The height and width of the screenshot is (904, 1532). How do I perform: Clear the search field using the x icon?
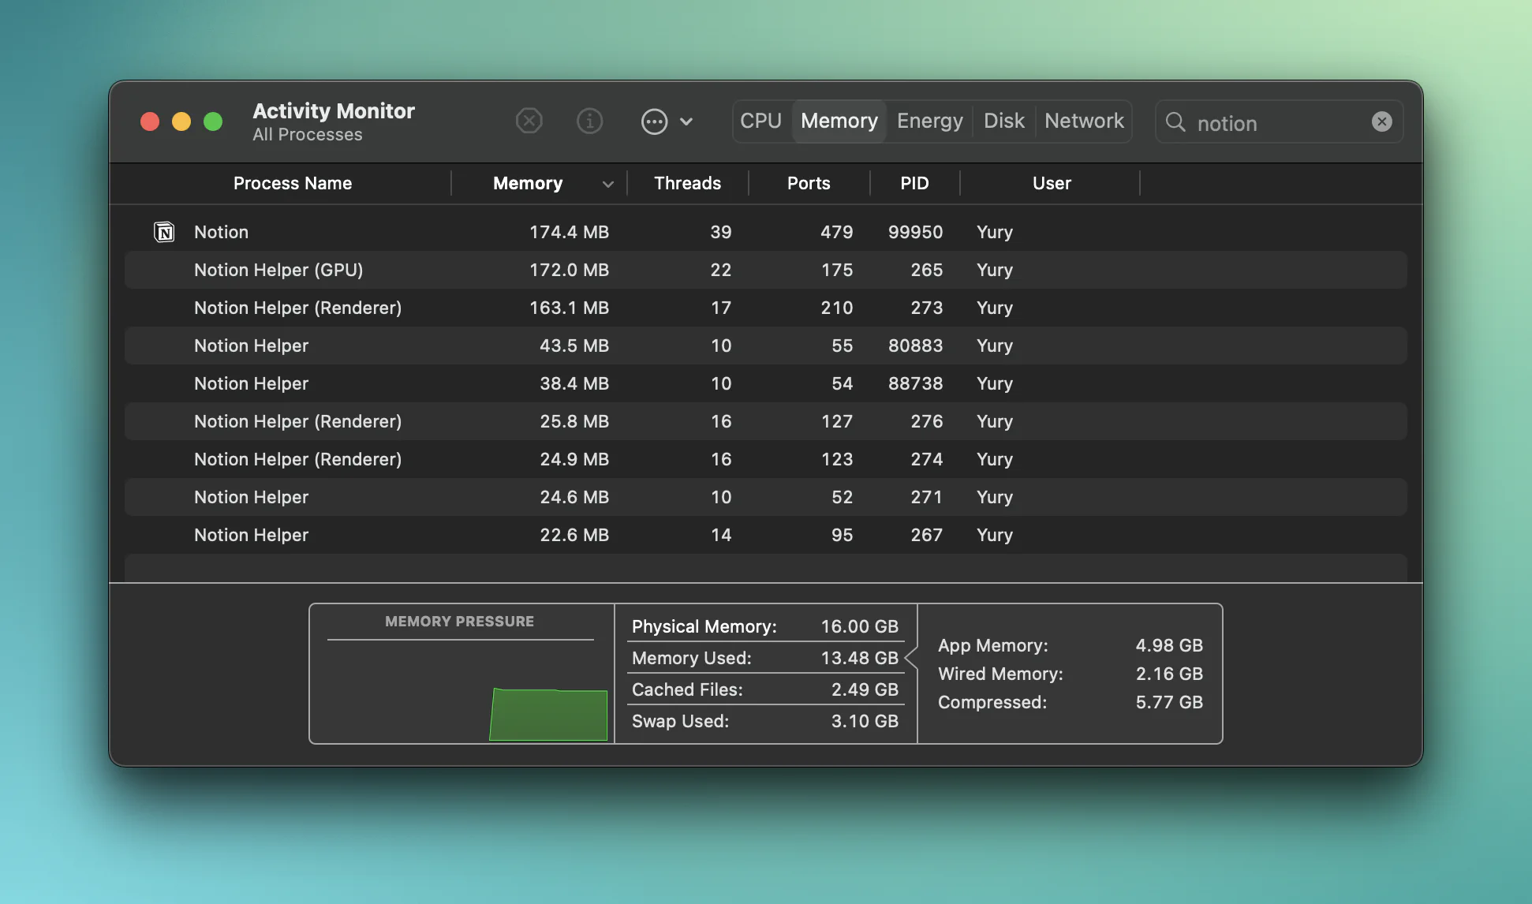(1381, 121)
